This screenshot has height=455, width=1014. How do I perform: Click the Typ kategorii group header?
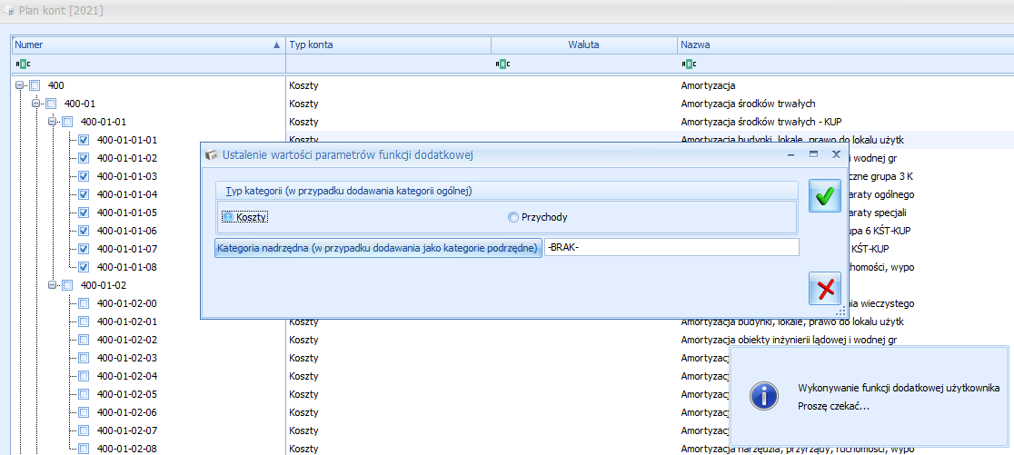click(506, 191)
